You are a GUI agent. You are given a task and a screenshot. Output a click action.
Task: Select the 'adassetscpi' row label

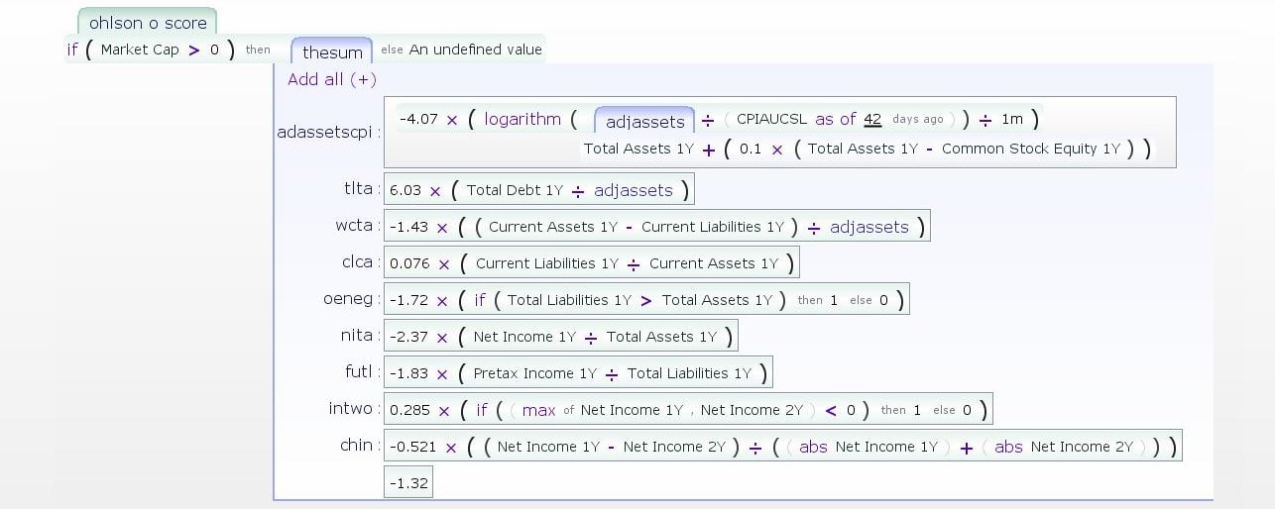pyautogui.click(x=327, y=131)
